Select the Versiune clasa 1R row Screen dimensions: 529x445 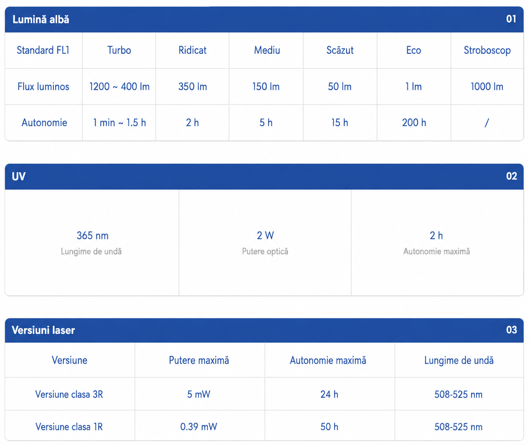[x=264, y=426]
